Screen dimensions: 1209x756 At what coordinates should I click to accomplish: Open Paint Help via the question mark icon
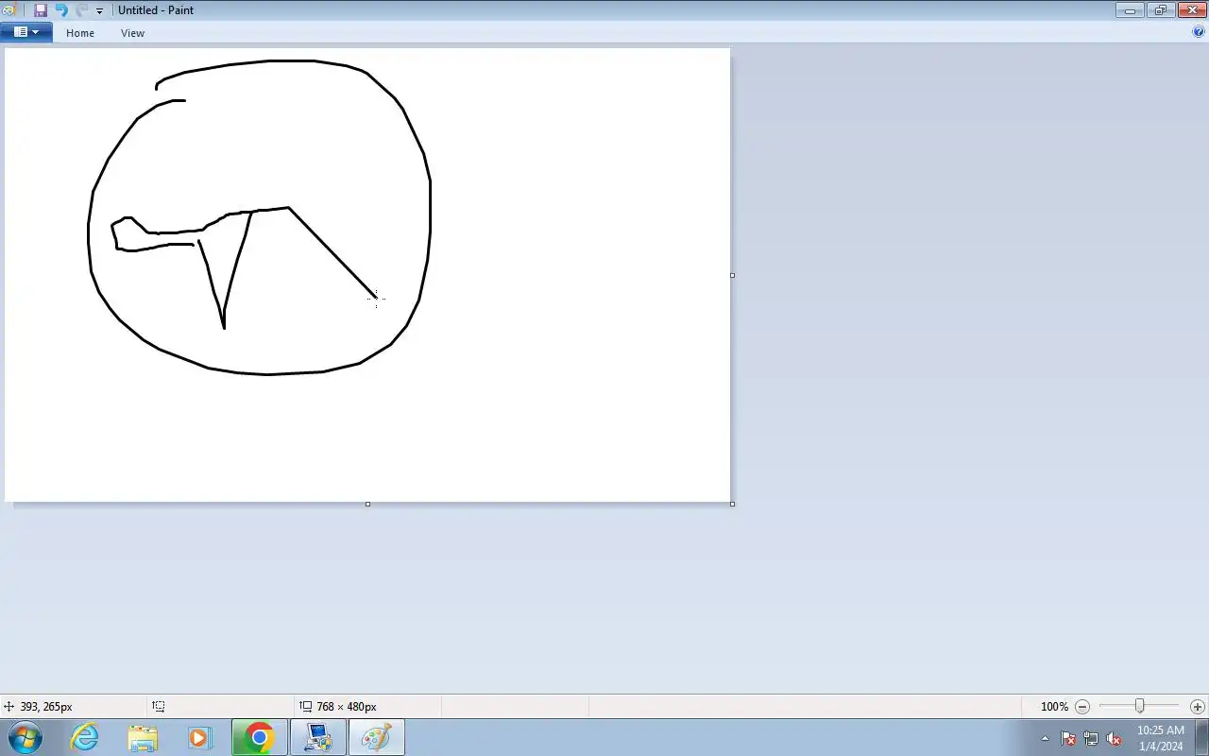pos(1200,32)
